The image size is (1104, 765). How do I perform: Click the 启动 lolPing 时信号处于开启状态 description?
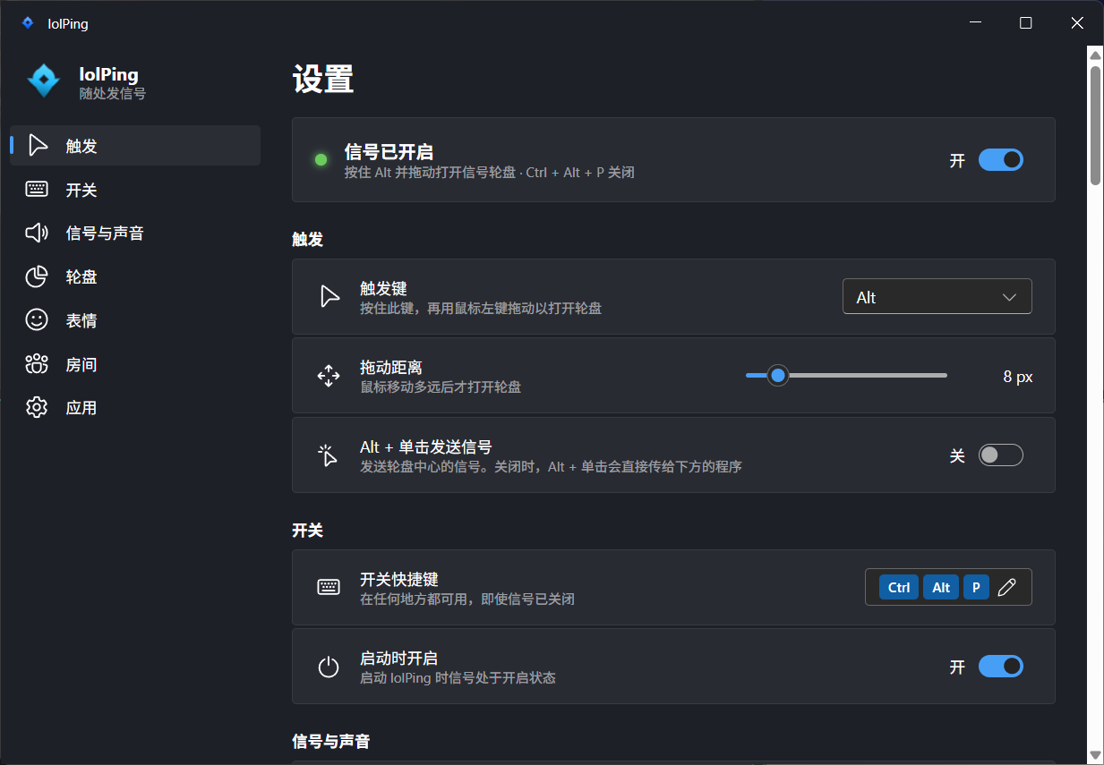[x=458, y=678]
